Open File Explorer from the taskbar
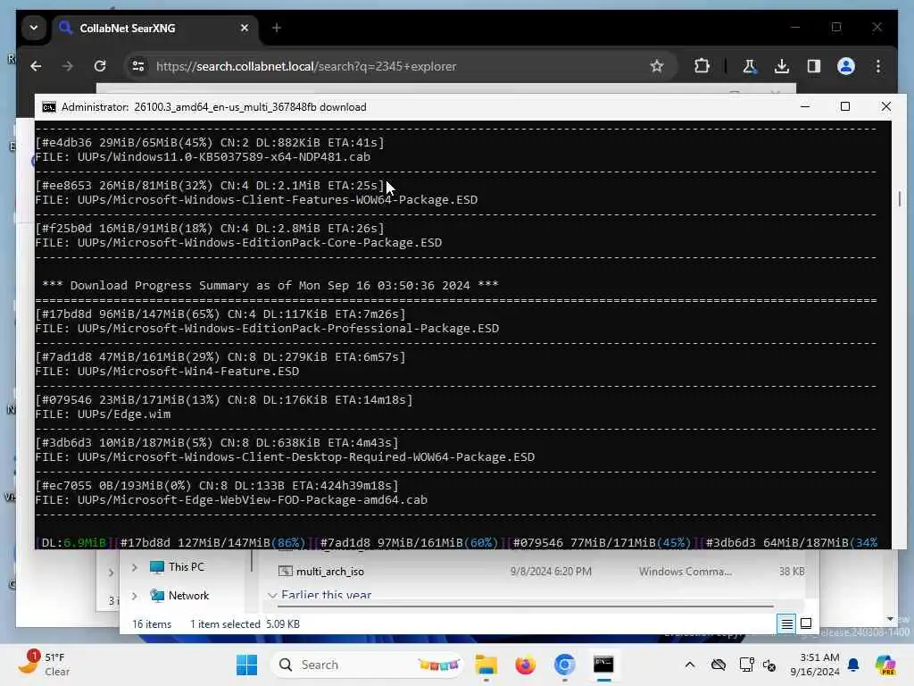 (486, 665)
